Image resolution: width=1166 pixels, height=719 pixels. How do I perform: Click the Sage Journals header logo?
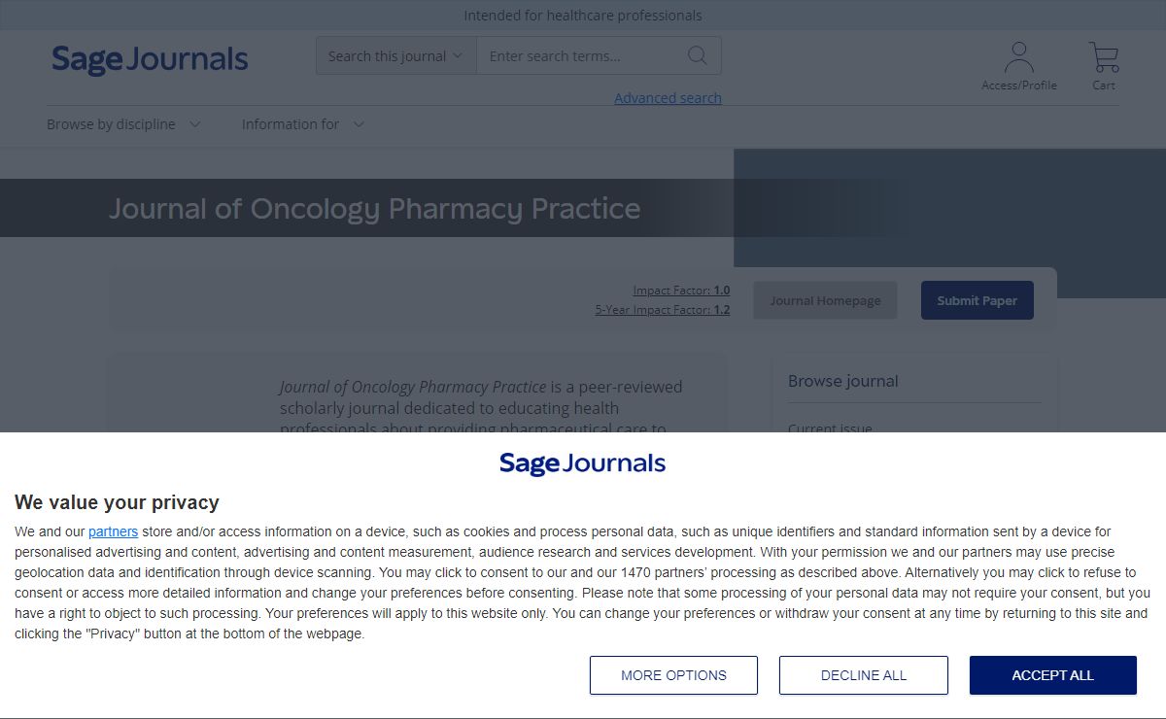coord(150,59)
